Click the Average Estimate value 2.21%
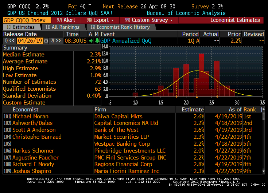The image size is (268, 193). [94, 62]
